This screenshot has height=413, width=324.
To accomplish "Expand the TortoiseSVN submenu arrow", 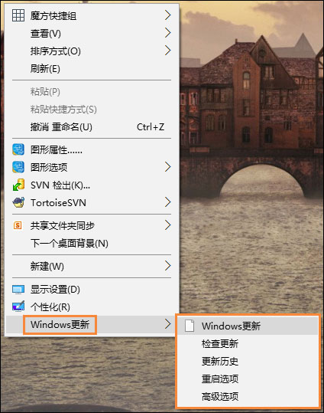I will tap(167, 202).
